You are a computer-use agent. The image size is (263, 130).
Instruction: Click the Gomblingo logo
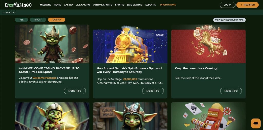pos(18,5)
